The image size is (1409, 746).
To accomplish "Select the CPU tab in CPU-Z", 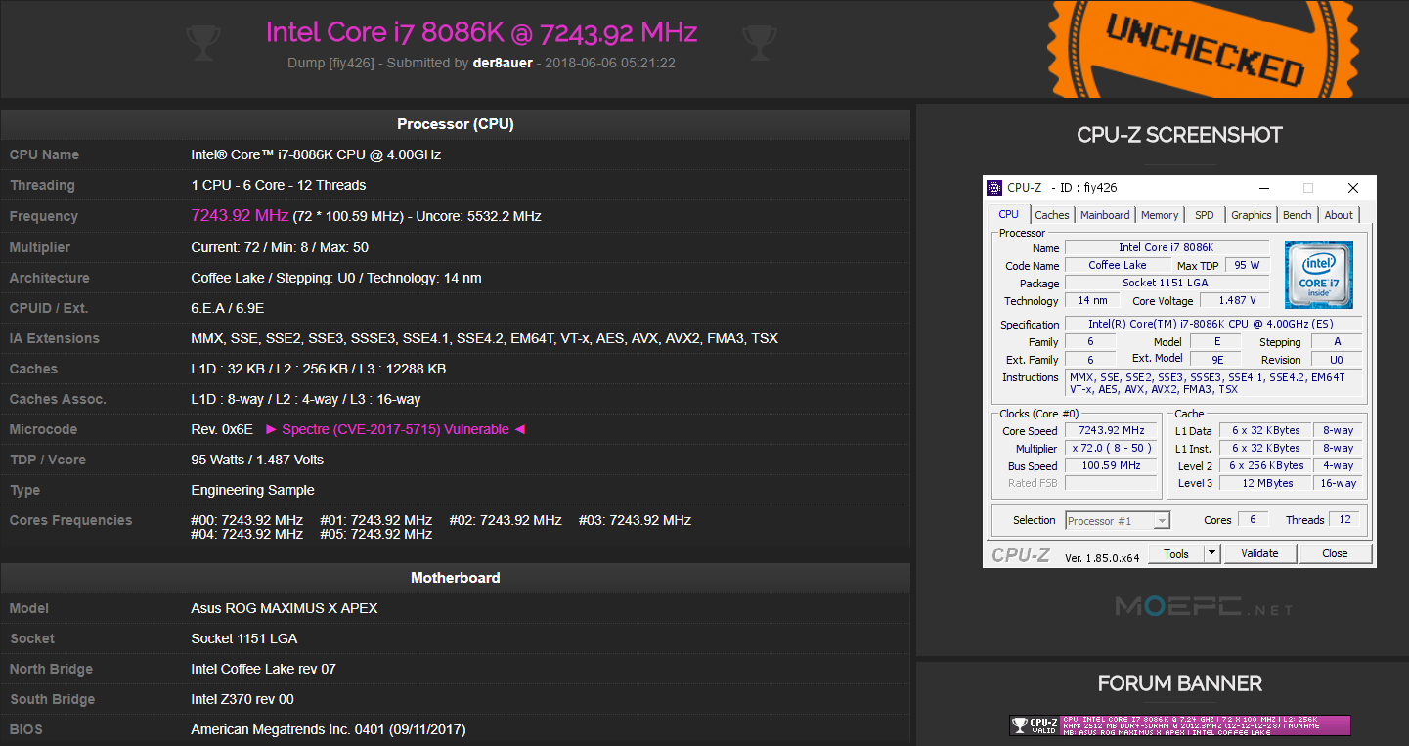I will (1009, 215).
